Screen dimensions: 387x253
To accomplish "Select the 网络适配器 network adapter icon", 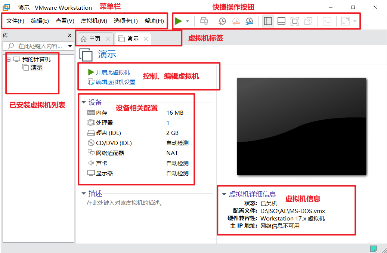I will click(90, 153).
